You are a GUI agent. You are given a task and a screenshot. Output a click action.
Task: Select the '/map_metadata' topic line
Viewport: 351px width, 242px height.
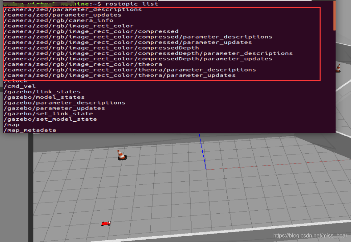(x=30, y=130)
